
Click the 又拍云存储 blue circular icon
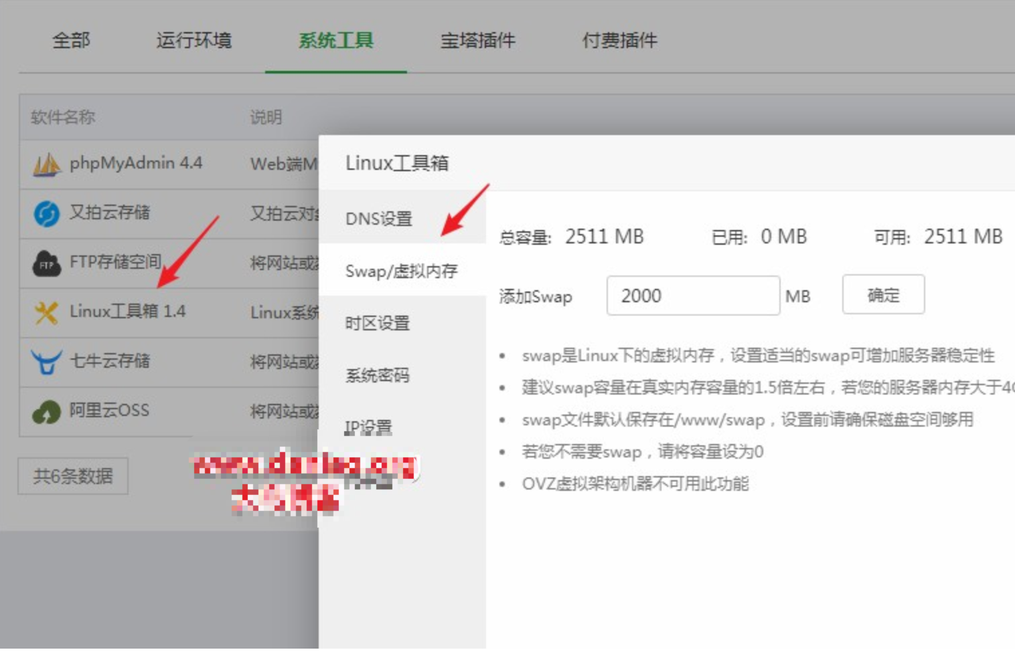click(x=46, y=214)
